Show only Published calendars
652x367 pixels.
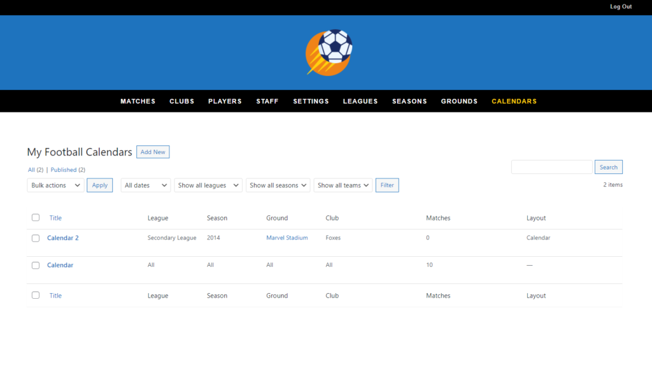point(64,169)
